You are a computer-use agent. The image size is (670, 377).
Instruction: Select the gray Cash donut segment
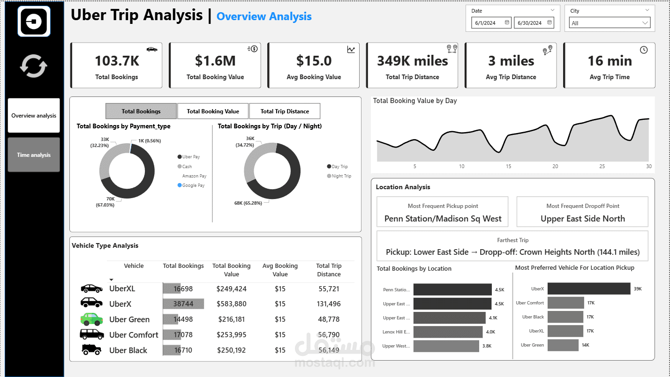tap(108, 158)
